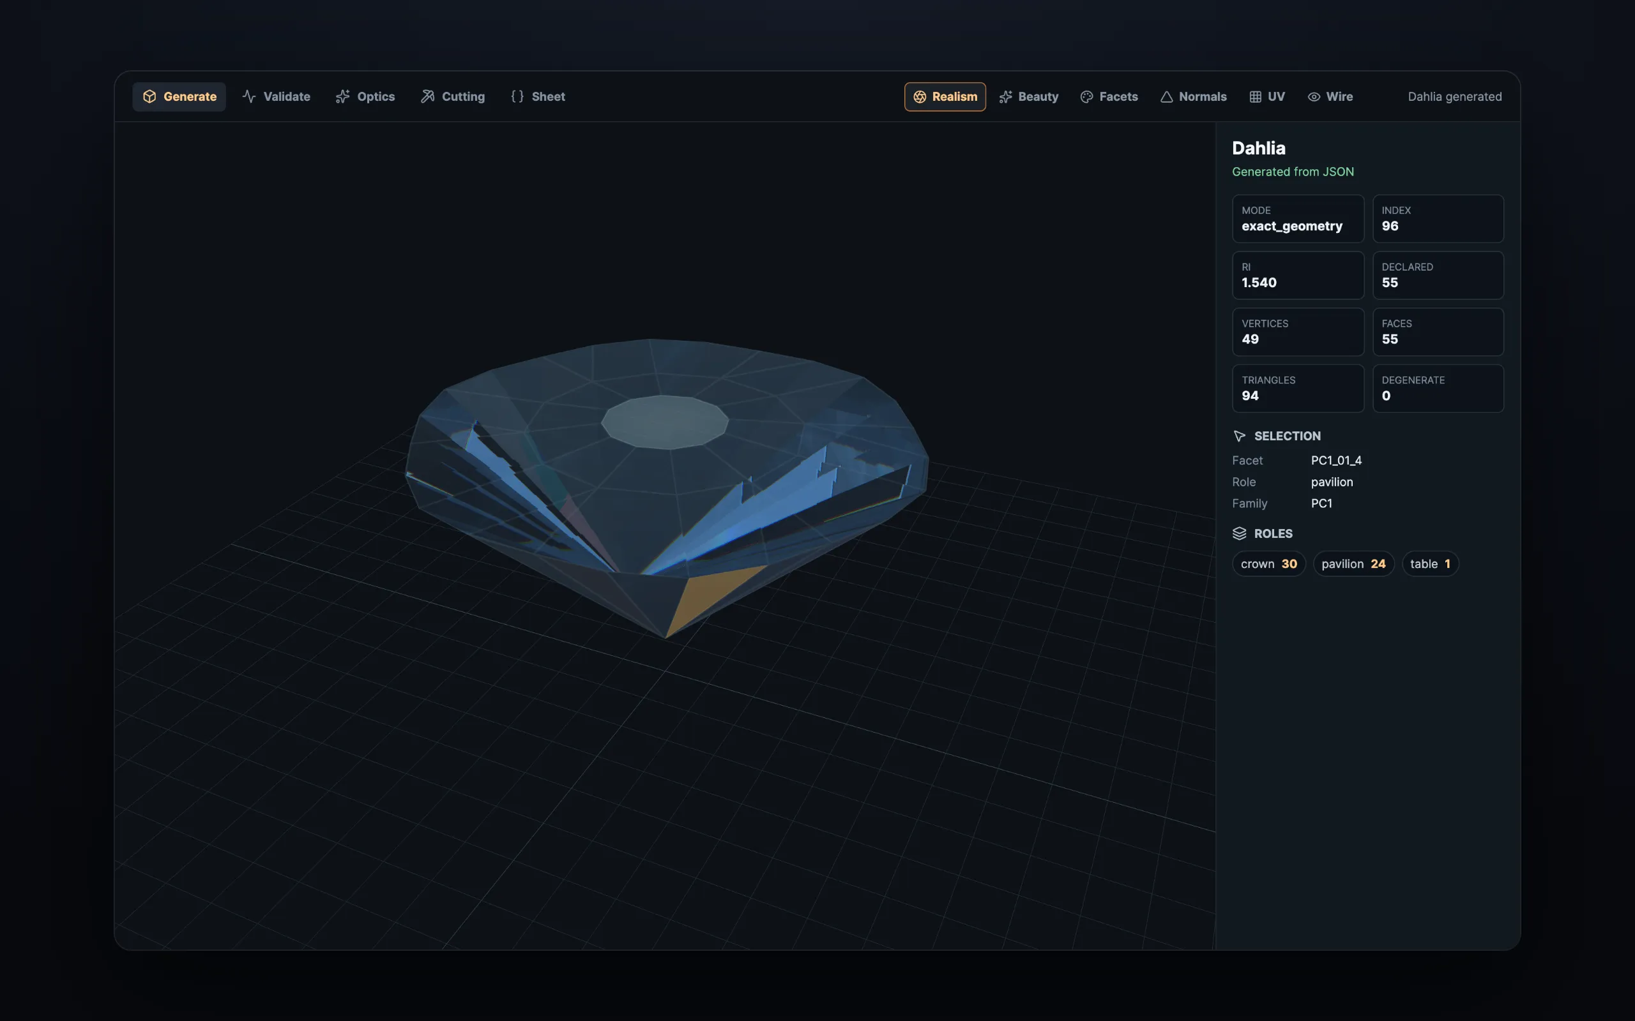Click the facet name PC1_01_4
Screen dimensions: 1635x1021
tap(1335, 461)
